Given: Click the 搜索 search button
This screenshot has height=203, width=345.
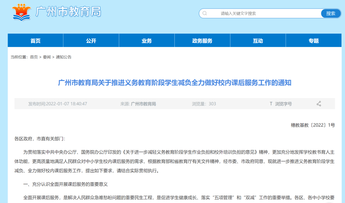Looking at the screenshot, I should click(331, 13).
